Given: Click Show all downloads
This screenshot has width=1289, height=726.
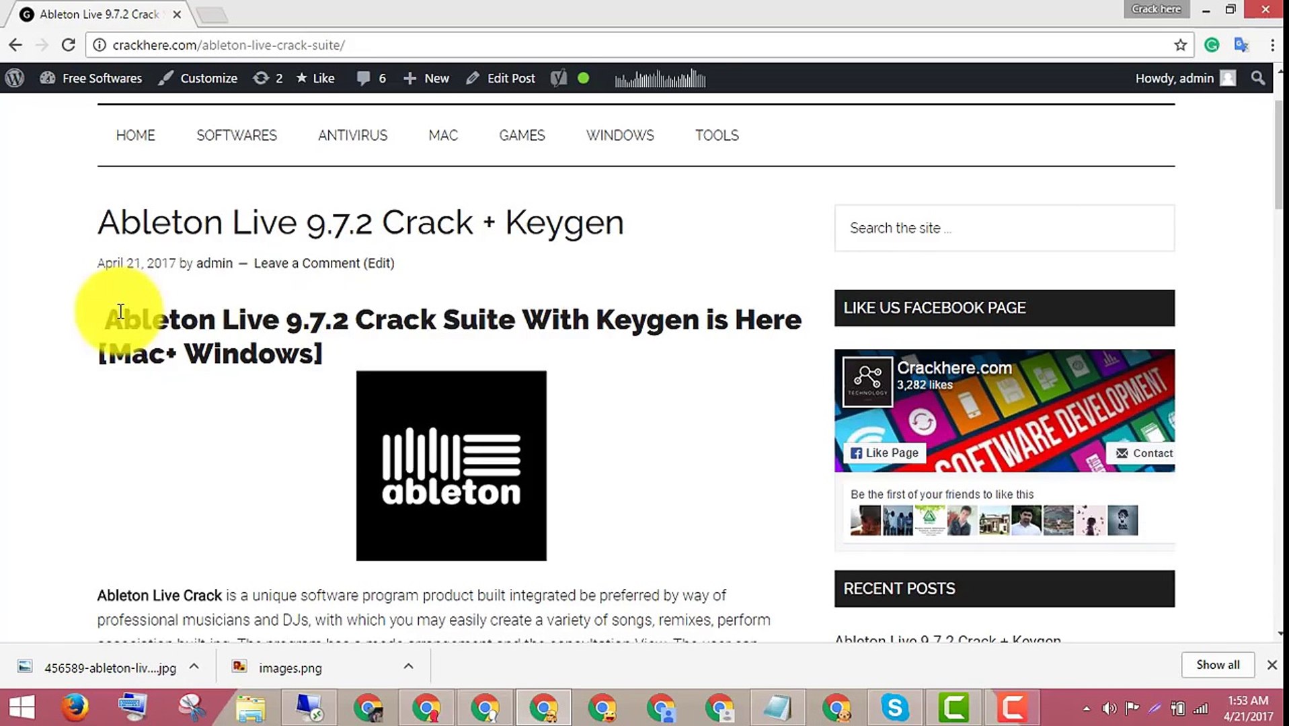Looking at the screenshot, I should coord(1218,665).
